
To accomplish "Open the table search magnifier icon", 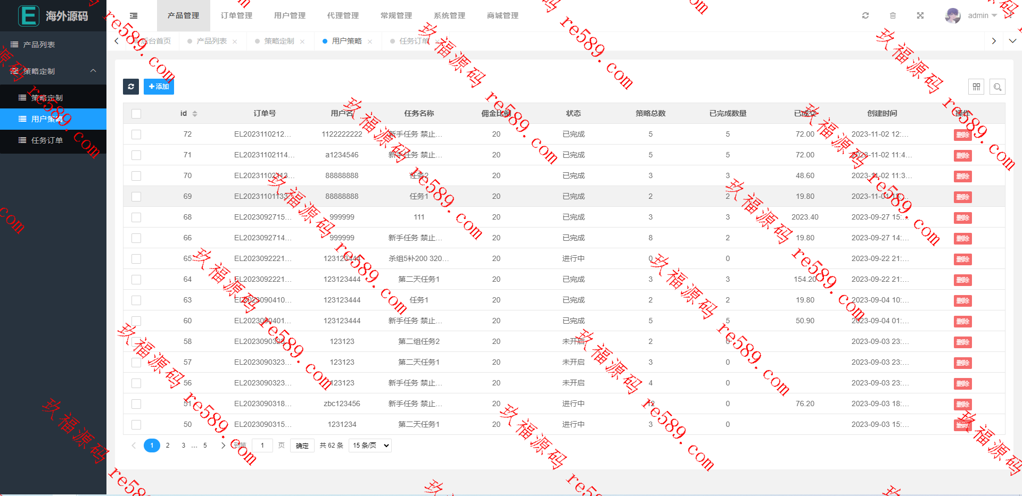I will [998, 87].
